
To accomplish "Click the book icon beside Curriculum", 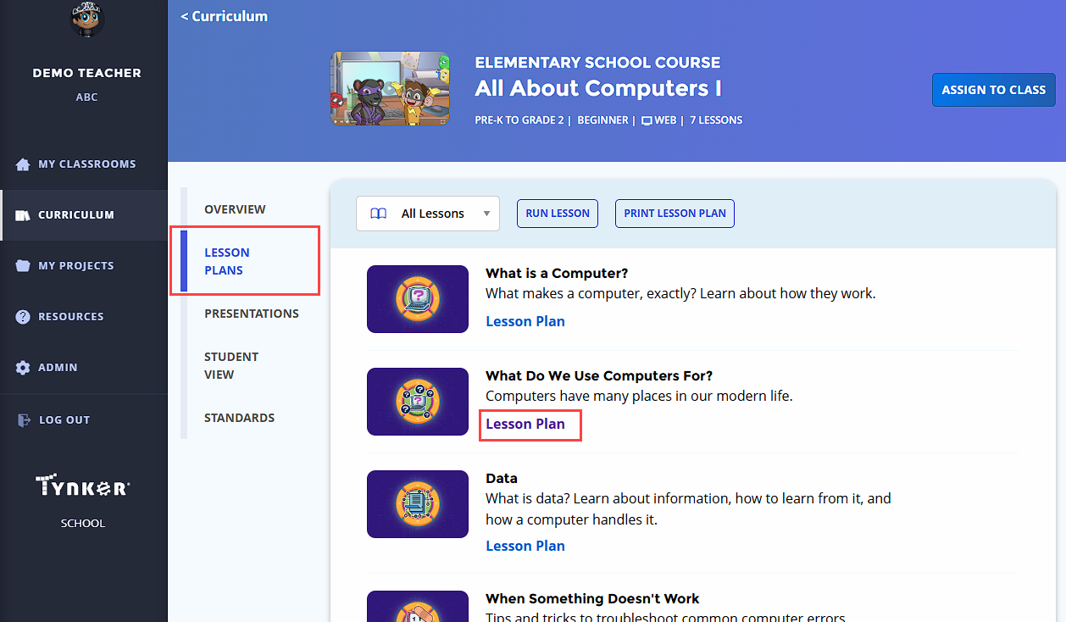I will click(x=23, y=215).
